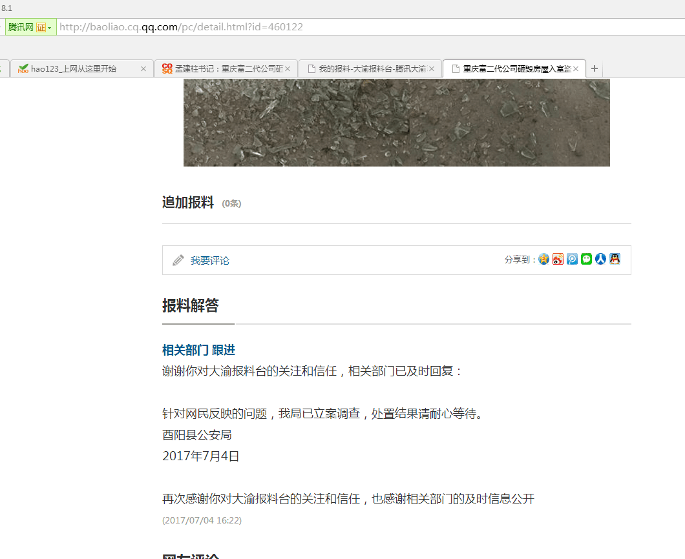Image resolution: width=685 pixels, height=559 pixels.
Task: Share to Renren blue icon
Action: point(601,259)
